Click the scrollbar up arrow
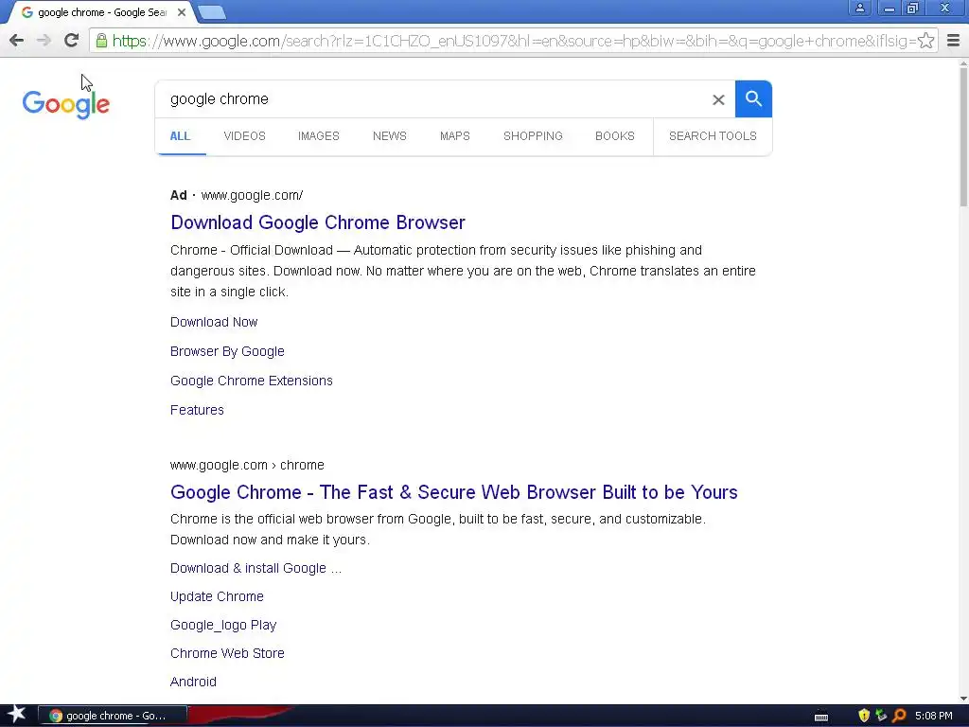Screen dimensions: 969x727 [963, 63]
